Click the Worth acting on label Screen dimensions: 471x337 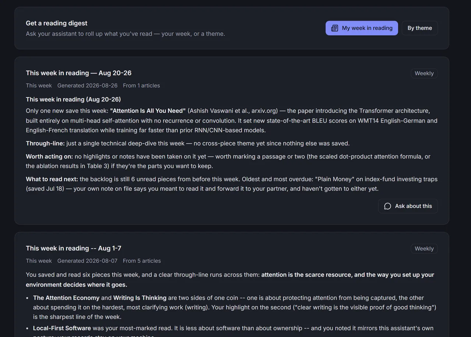[49, 156]
